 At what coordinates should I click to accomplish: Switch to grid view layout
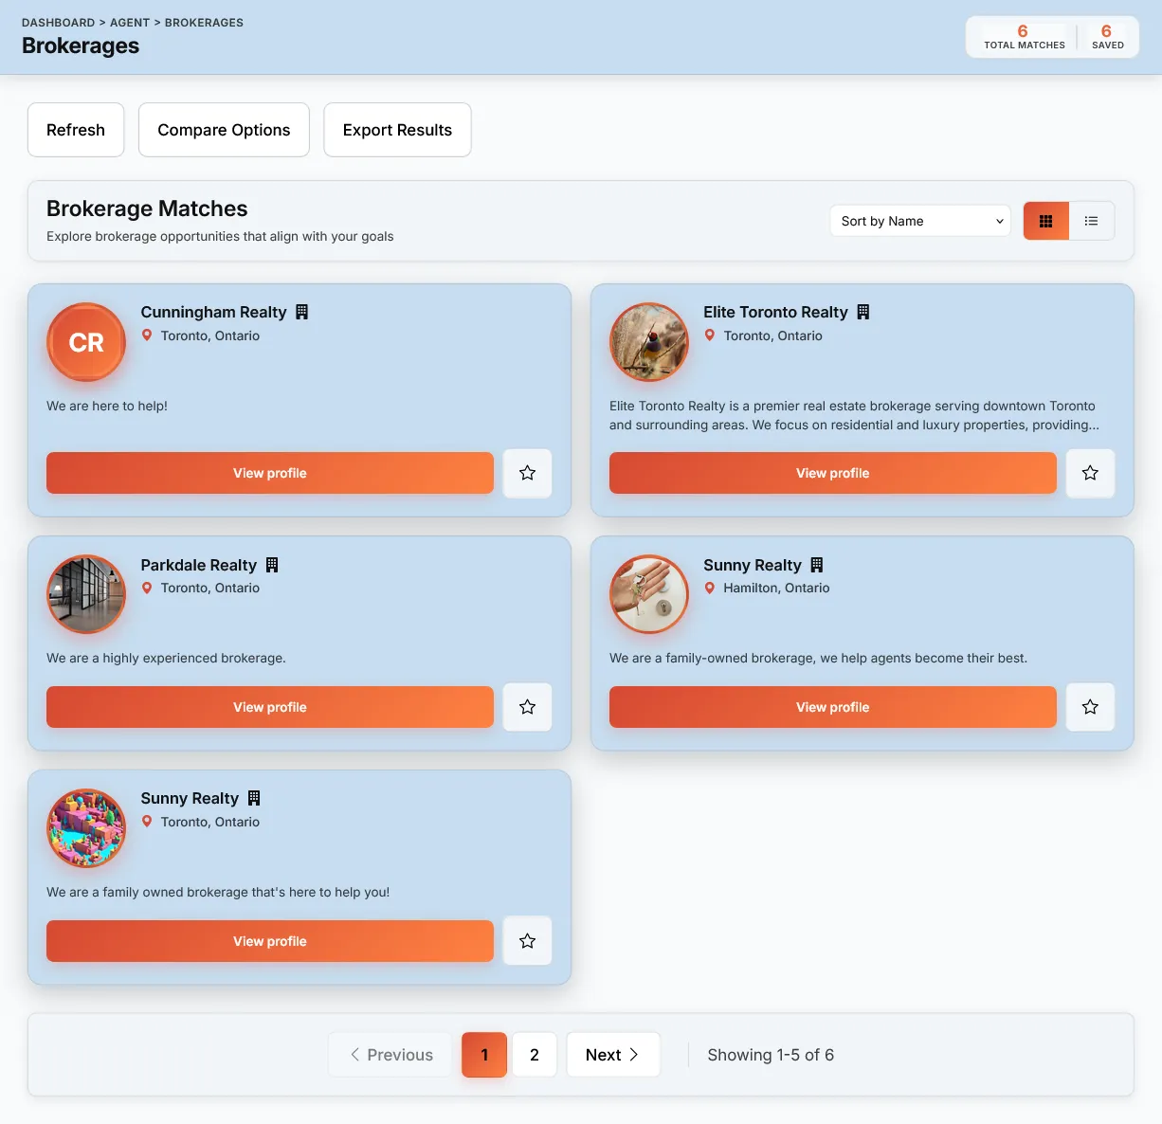[1046, 221]
